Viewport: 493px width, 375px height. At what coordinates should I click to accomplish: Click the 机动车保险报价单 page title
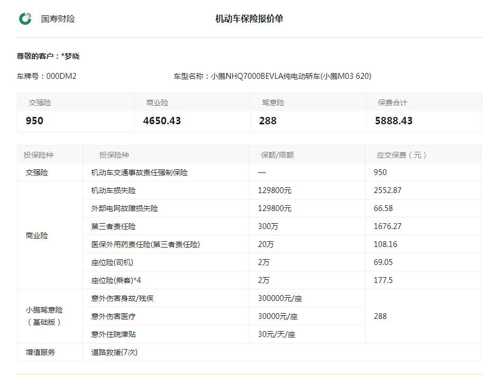(x=249, y=19)
